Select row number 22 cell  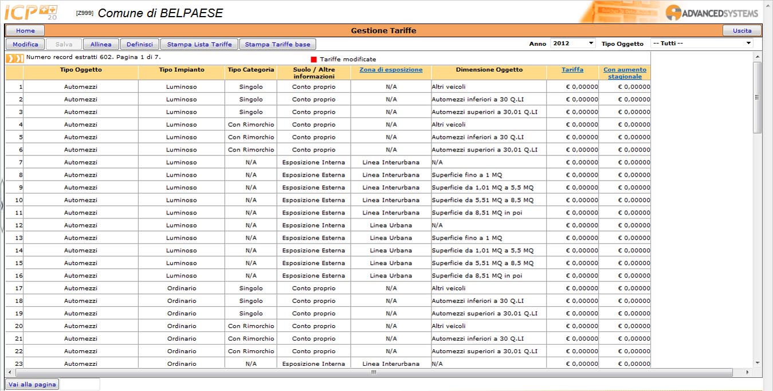tap(14, 351)
